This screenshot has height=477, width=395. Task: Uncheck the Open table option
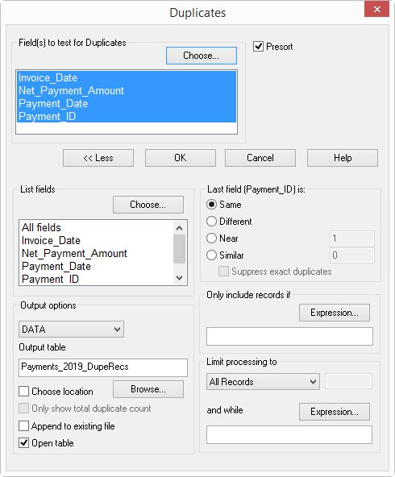click(x=23, y=443)
